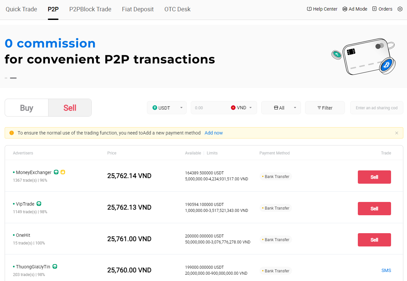Open ThuongGiaUyTin advertiser profile
Screen dimensions: 407x281
[33, 267]
